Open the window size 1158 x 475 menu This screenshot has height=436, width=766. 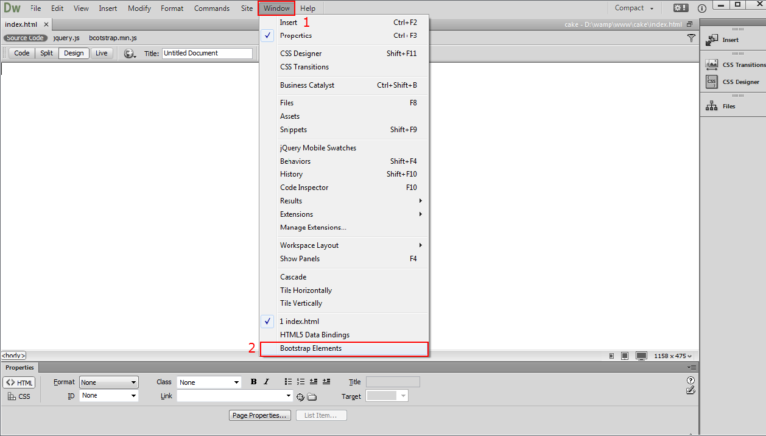click(673, 356)
